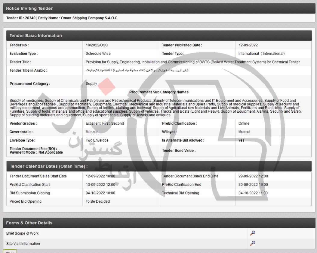Viewport: 317px width, 253px height.
Task: Click the BWTS tender title text
Action: [x=192, y=62]
